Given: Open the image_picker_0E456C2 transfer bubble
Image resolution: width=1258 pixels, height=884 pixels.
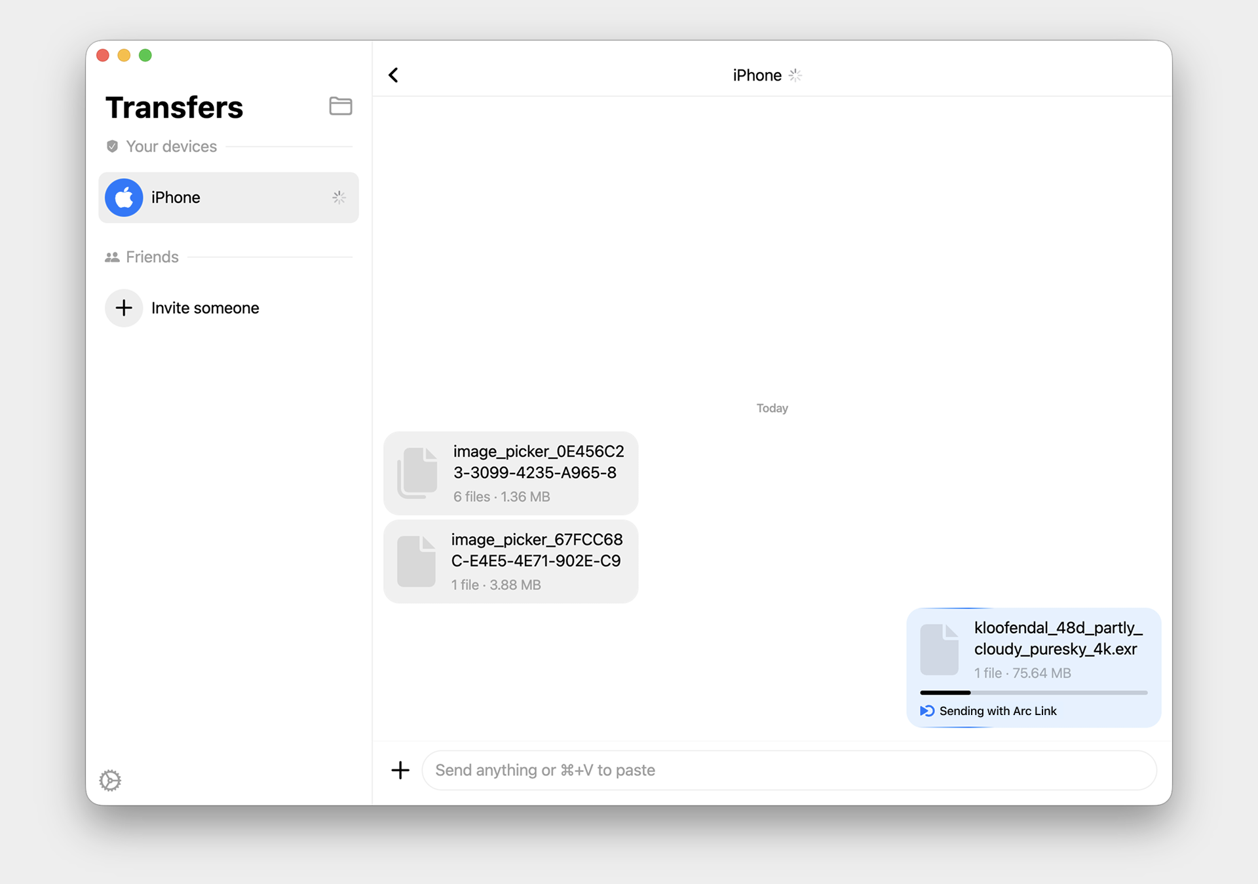Looking at the screenshot, I should [x=511, y=473].
